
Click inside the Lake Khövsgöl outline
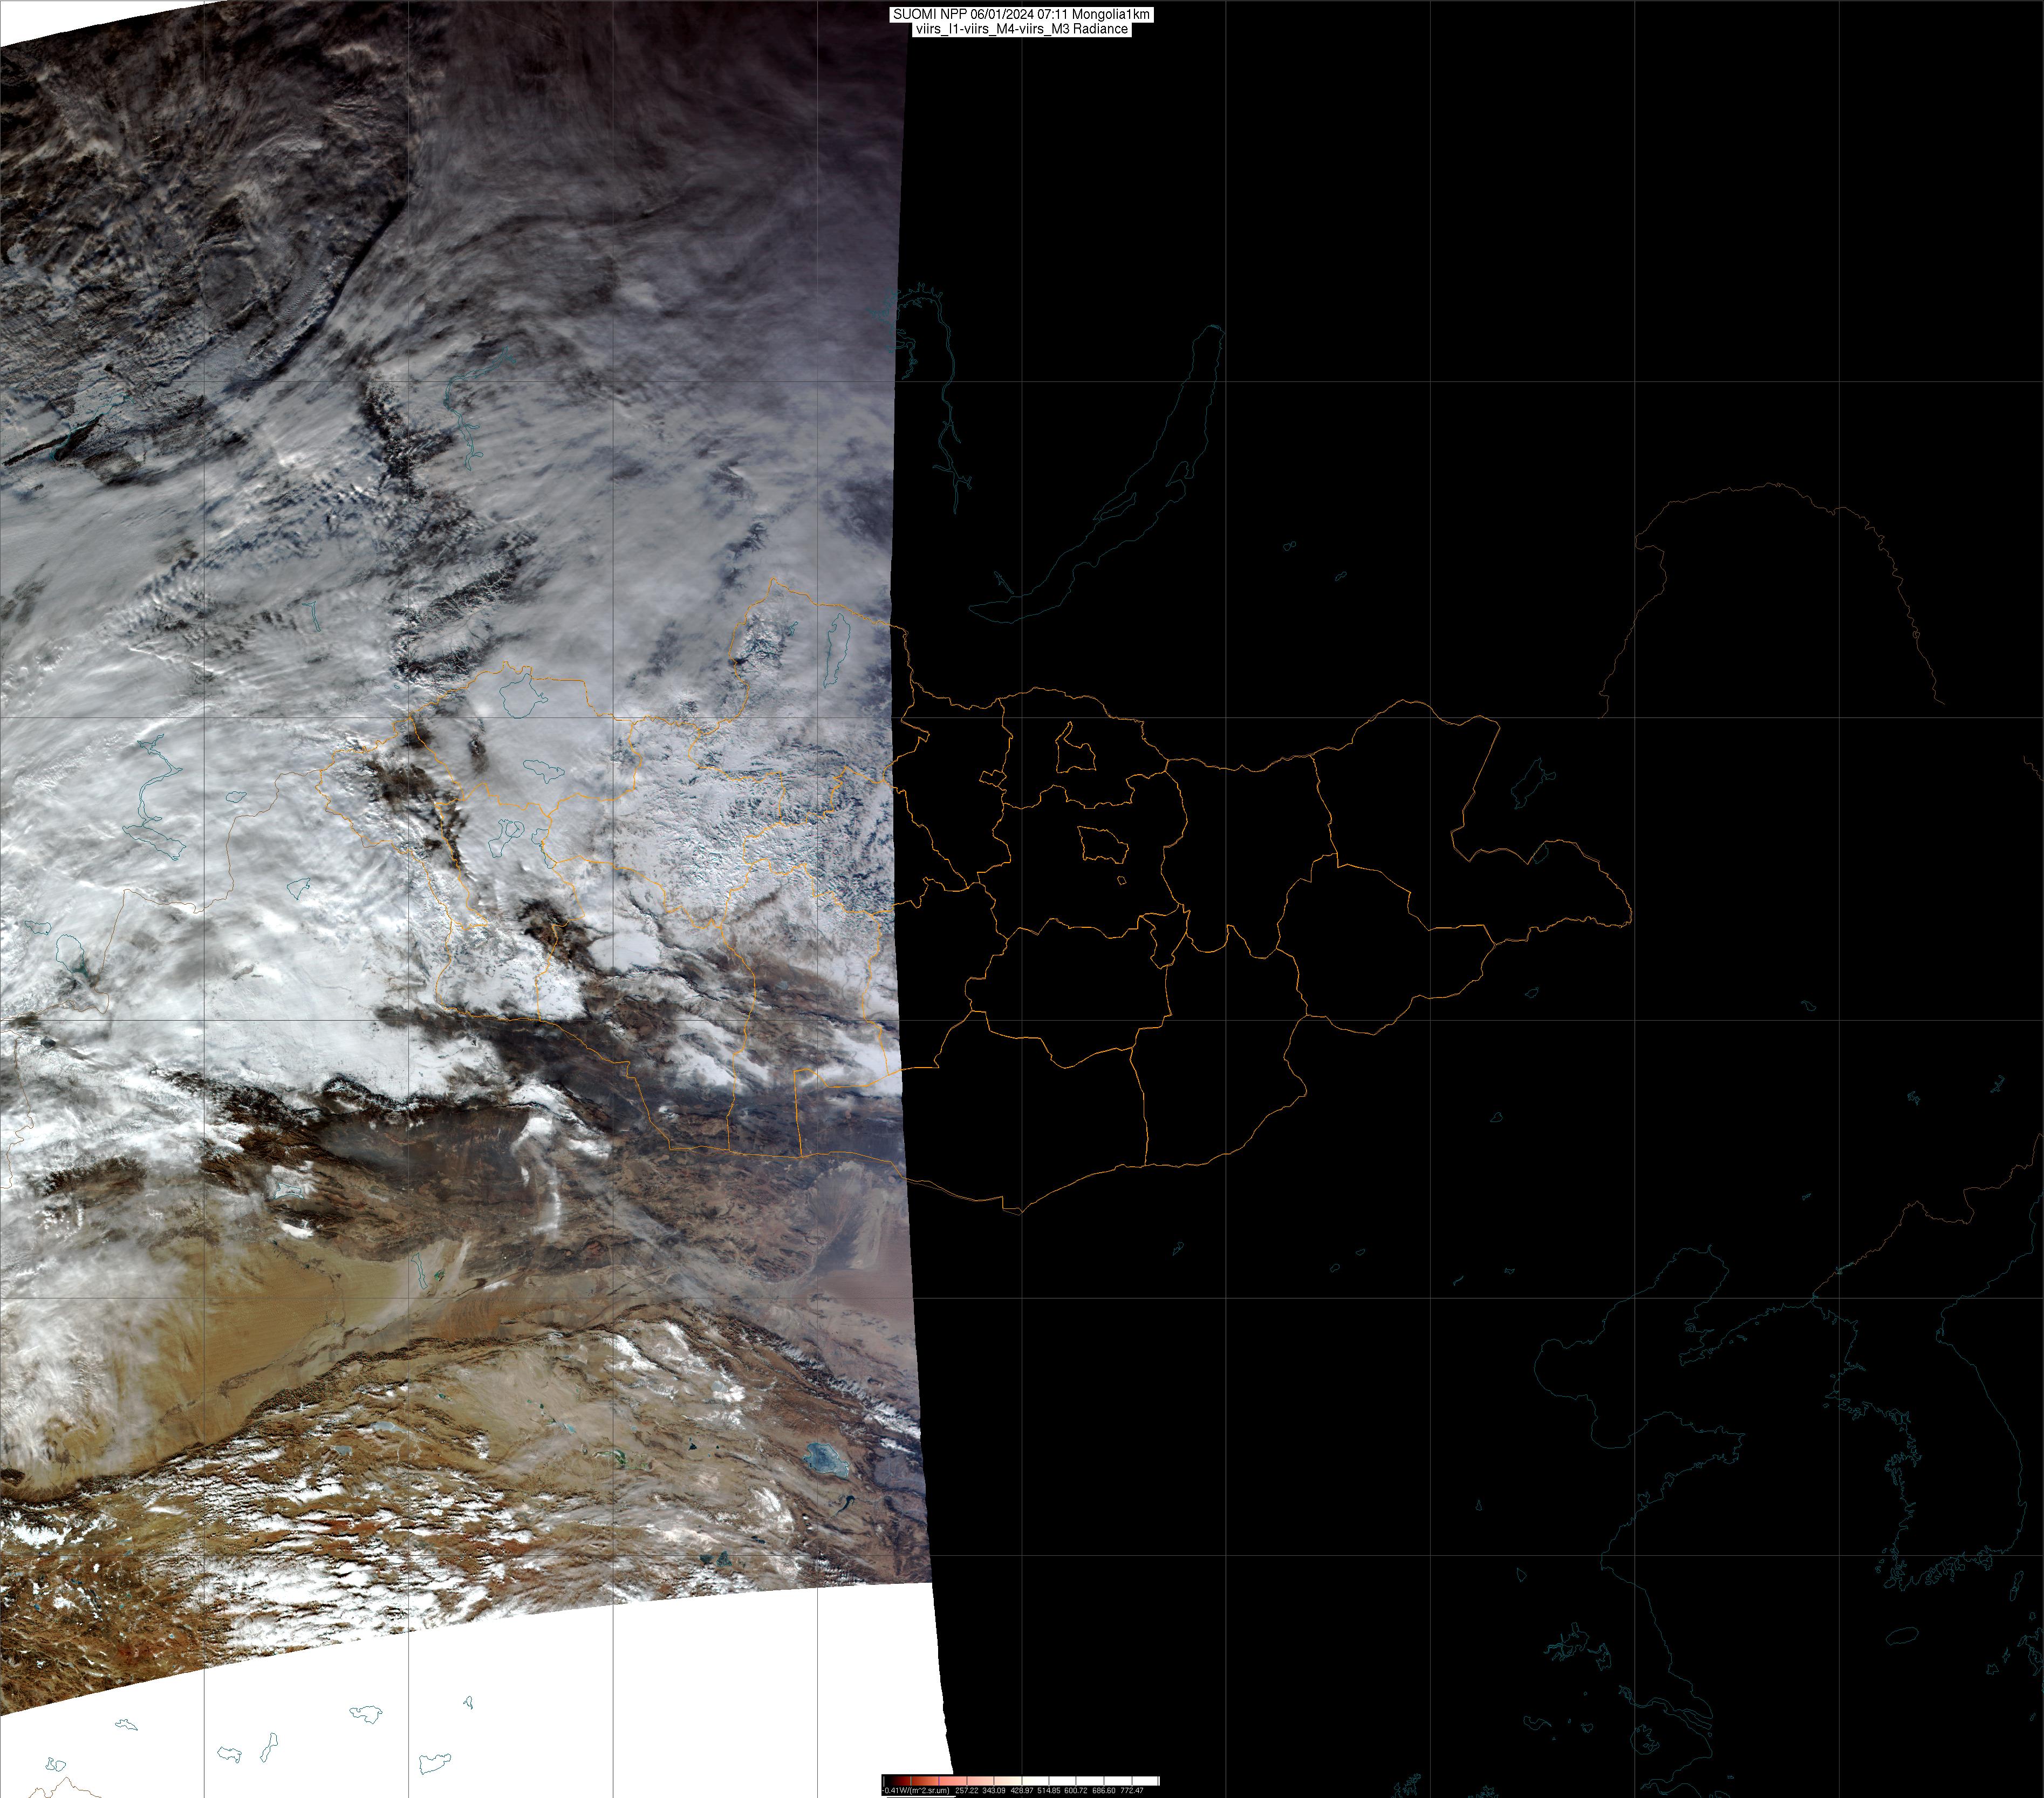837,649
